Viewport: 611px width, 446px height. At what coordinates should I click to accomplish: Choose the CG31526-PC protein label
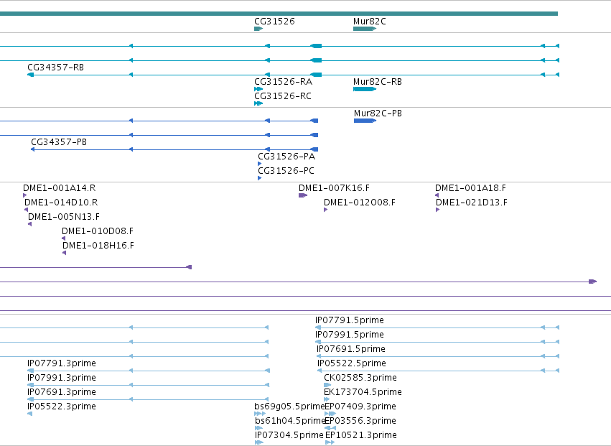click(x=286, y=171)
